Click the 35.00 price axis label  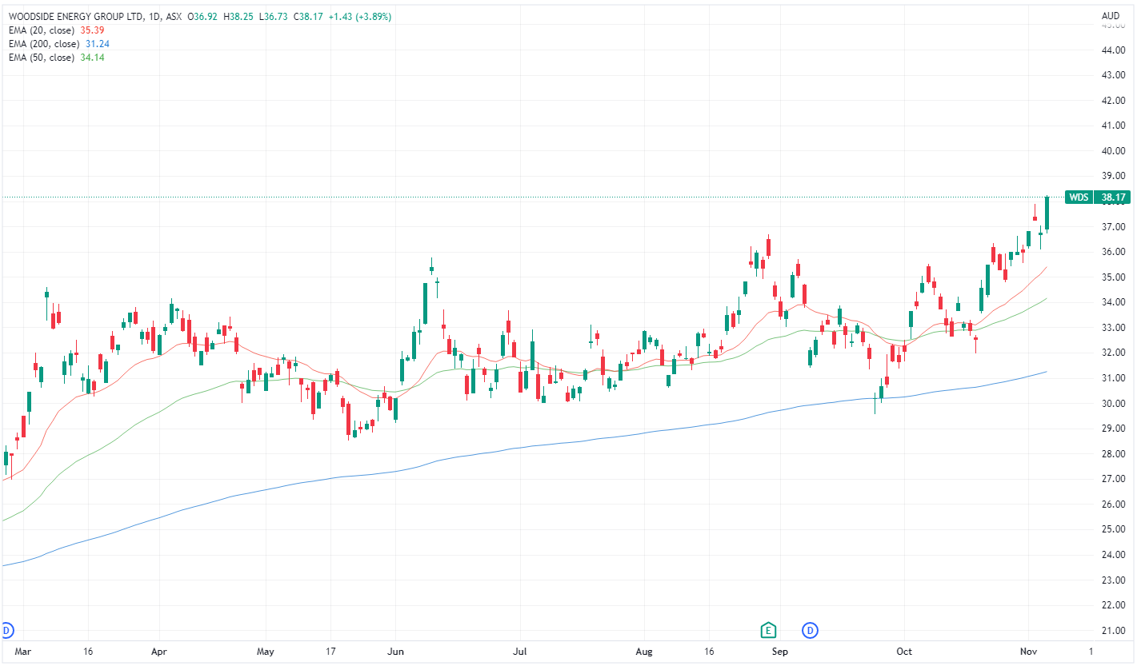(1114, 277)
